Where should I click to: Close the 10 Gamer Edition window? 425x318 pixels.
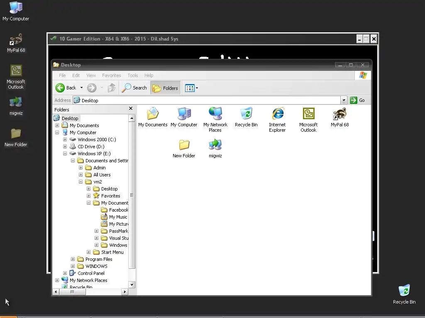(374, 39)
